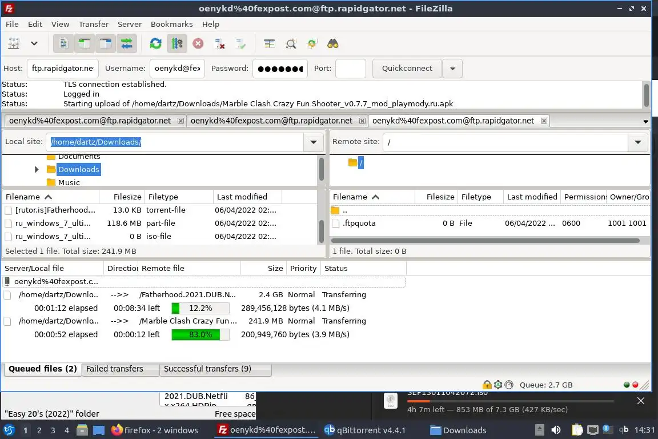Image resolution: width=658 pixels, height=439 pixels.
Task: Select the ru_windows_7 part-file row
Action: coord(159,223)
